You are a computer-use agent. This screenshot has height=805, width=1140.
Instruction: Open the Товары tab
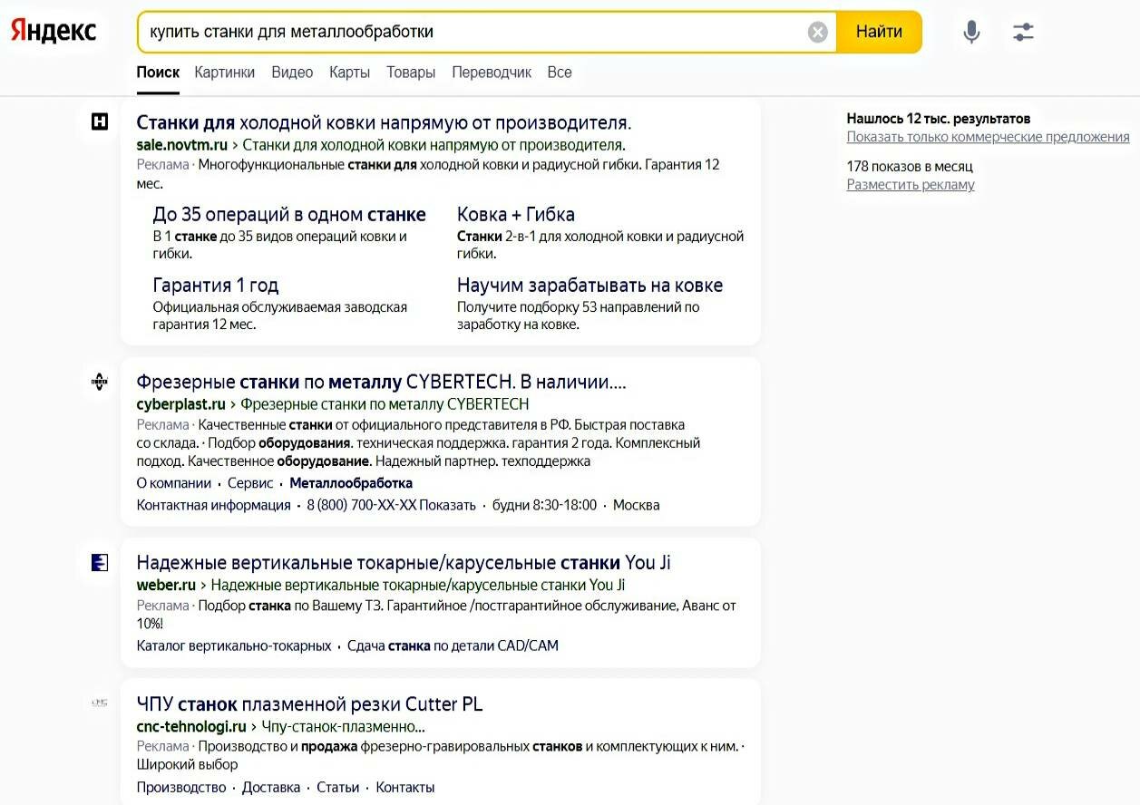pos(411,73)
